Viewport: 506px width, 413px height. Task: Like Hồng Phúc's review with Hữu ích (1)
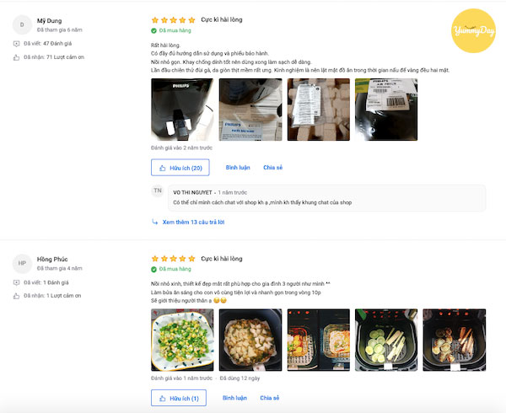[179, 398]
